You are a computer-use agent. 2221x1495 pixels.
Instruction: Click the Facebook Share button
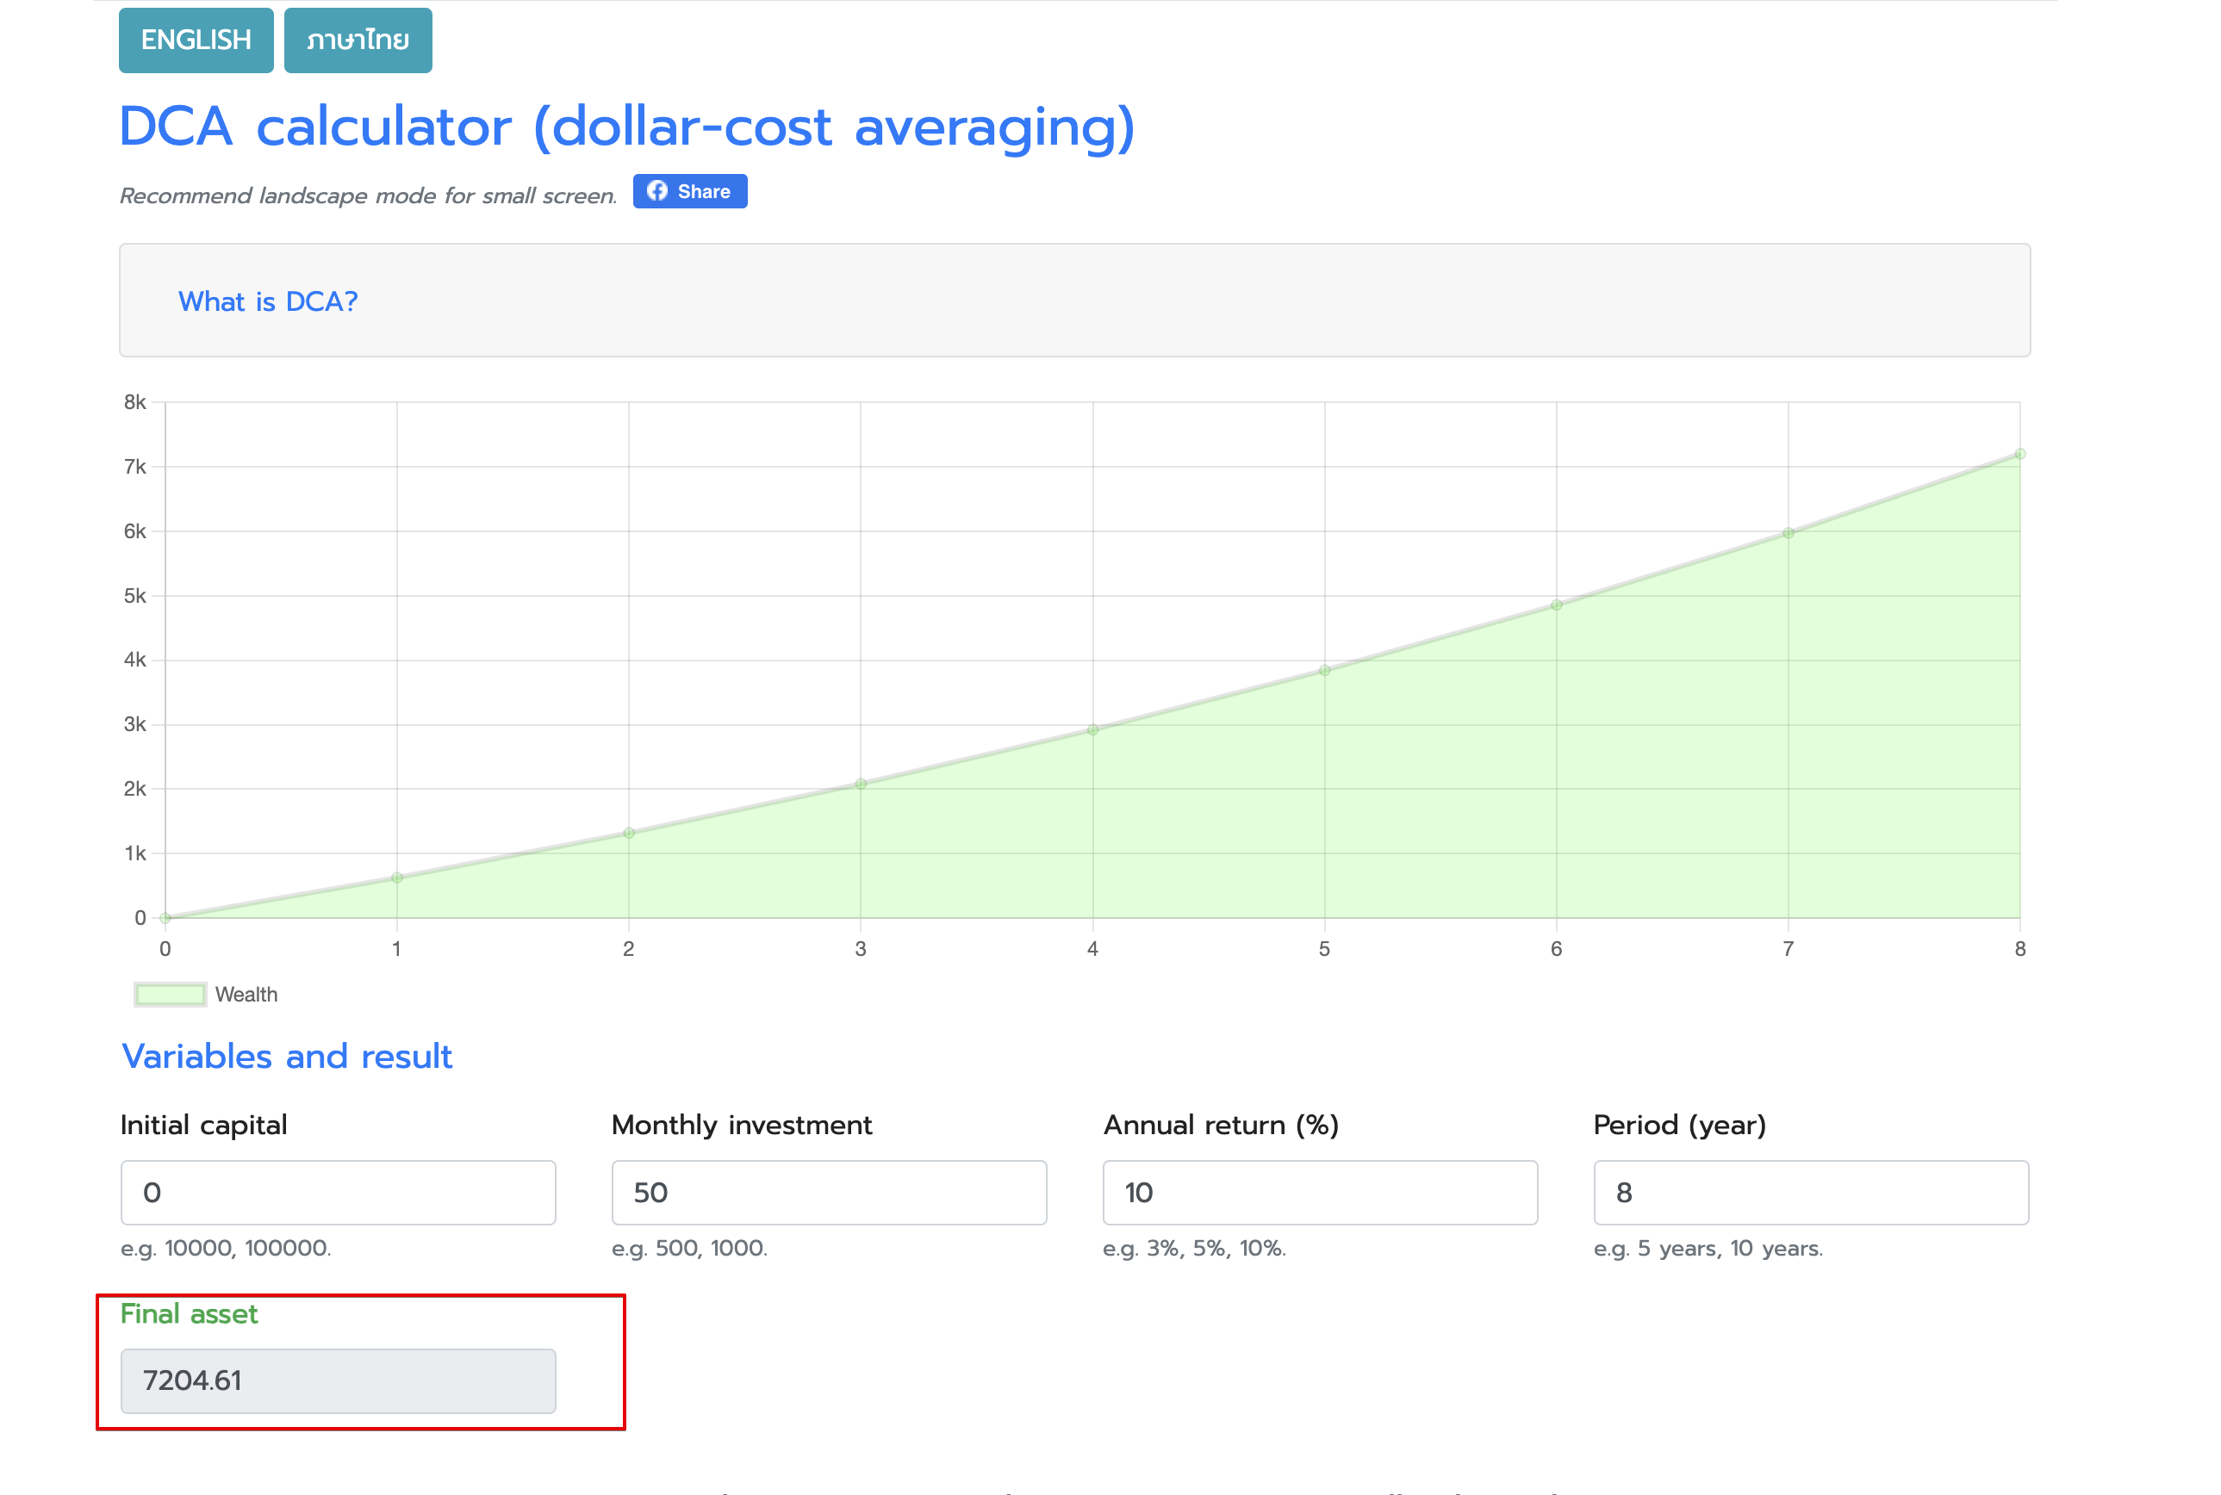pos(689,192)
